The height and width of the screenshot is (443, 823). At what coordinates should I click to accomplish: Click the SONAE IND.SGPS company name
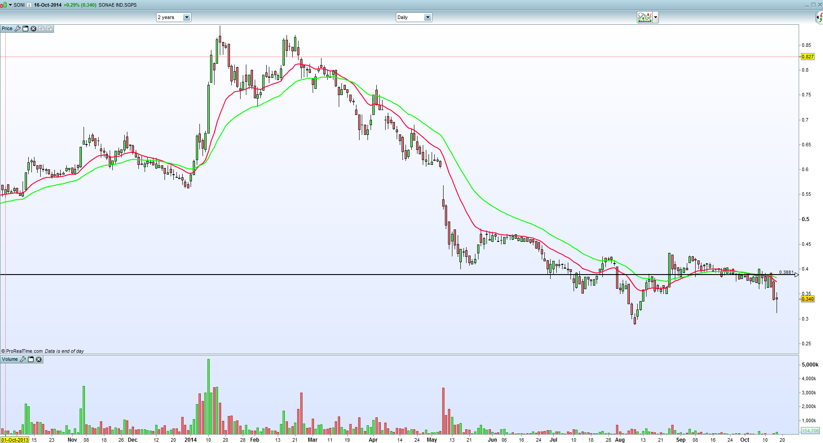pos(118,5)
